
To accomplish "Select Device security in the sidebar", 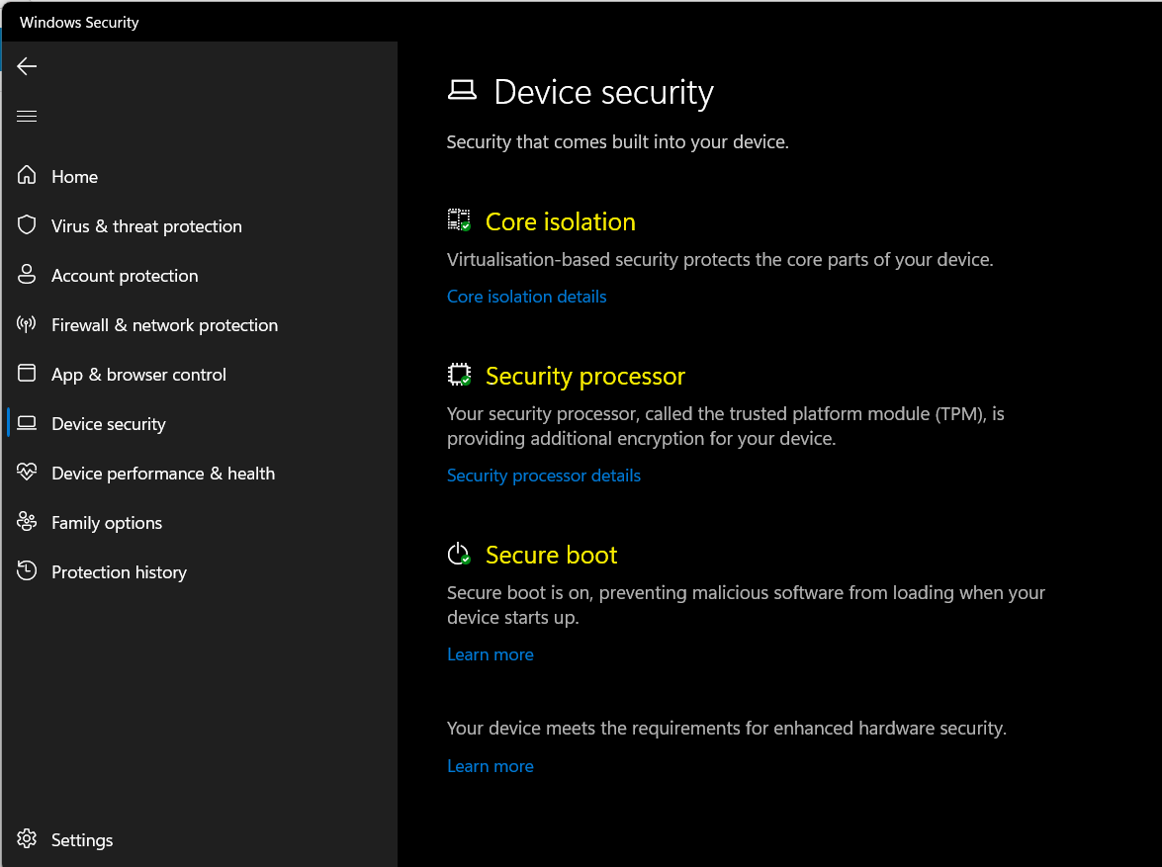I will pos(108,423).
